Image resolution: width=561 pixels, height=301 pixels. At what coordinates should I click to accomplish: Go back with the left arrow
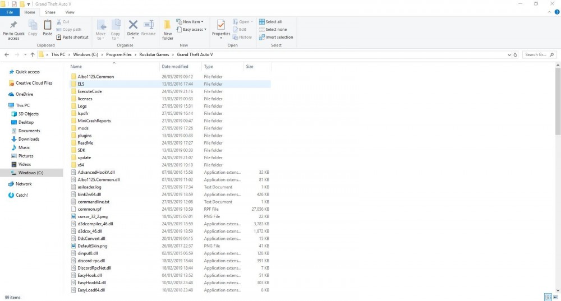[7, 55]
